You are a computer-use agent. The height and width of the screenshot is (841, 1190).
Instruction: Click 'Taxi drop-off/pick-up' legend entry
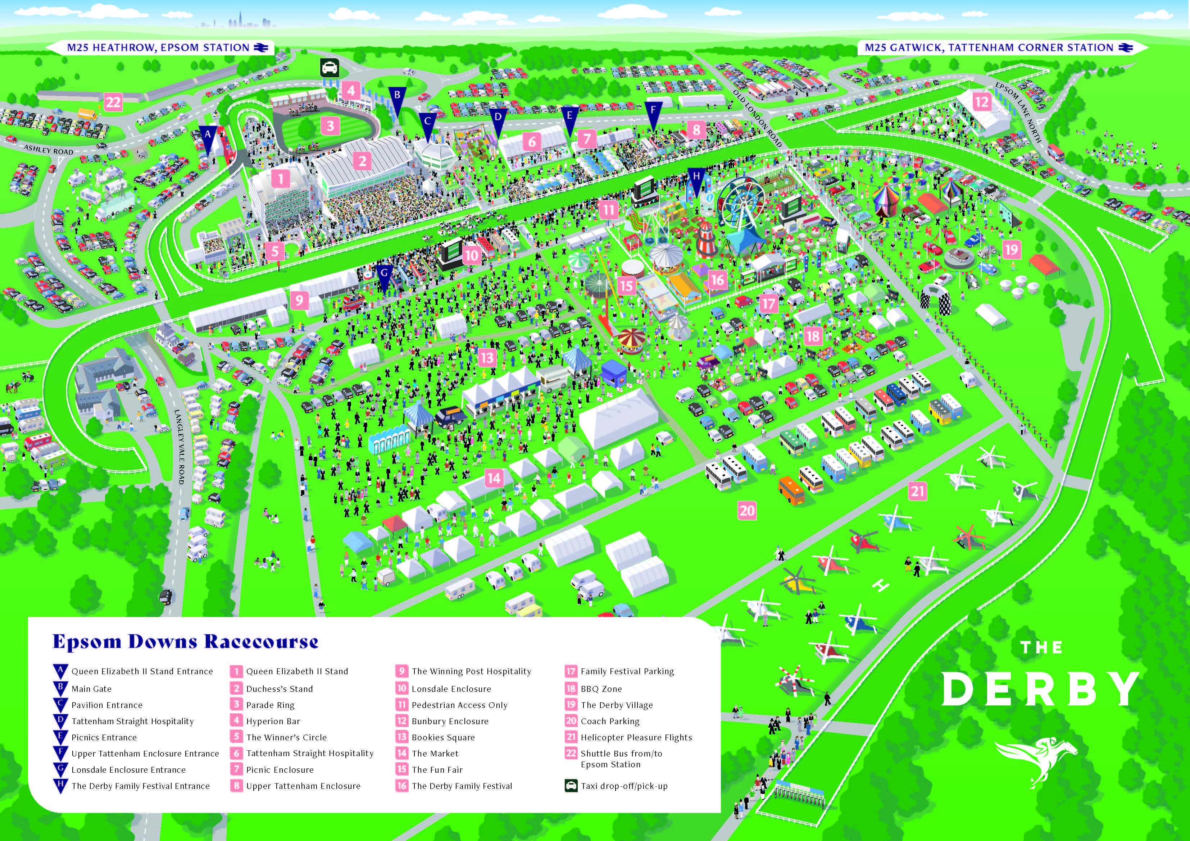click(x=624, y=786)
